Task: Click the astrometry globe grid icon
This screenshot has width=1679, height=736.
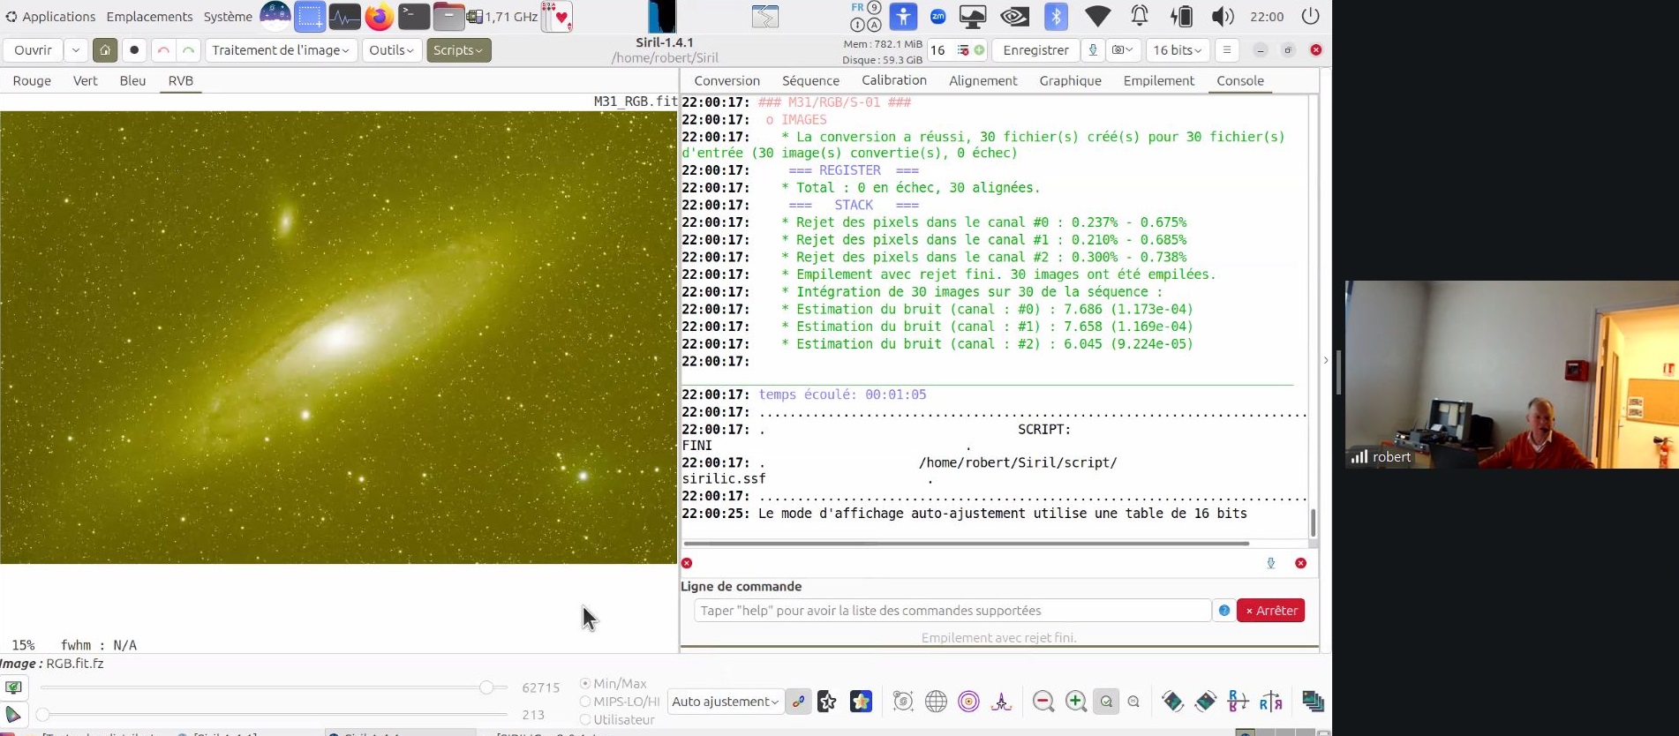Action: 936,702
